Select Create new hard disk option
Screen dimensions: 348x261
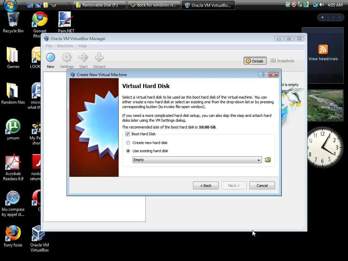coord(128,143)
